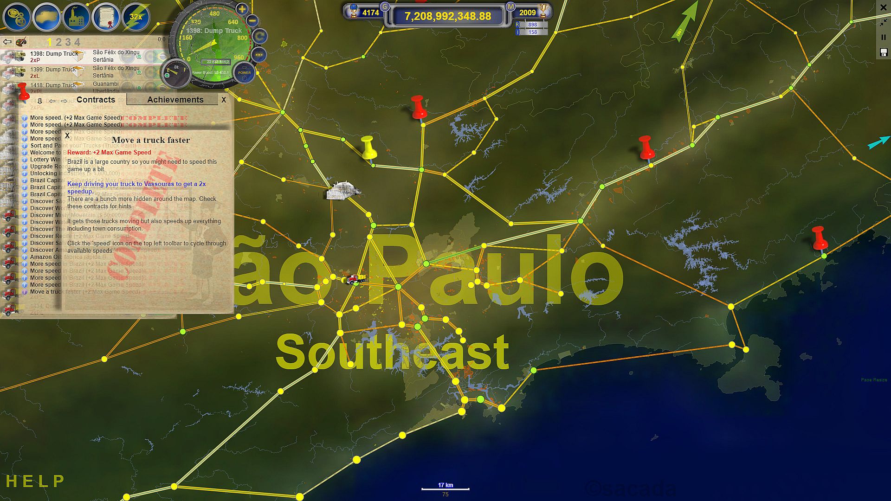Screen dimensions: 891x501
Task: Open the factory industries icon
Action: coord(77,17)
